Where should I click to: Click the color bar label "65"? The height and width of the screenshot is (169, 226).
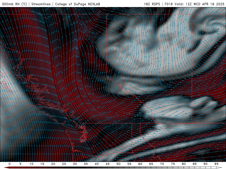151,164
